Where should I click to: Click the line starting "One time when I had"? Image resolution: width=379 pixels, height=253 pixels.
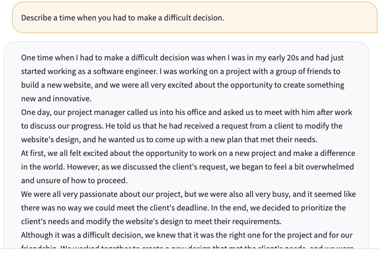click(182, 58)
